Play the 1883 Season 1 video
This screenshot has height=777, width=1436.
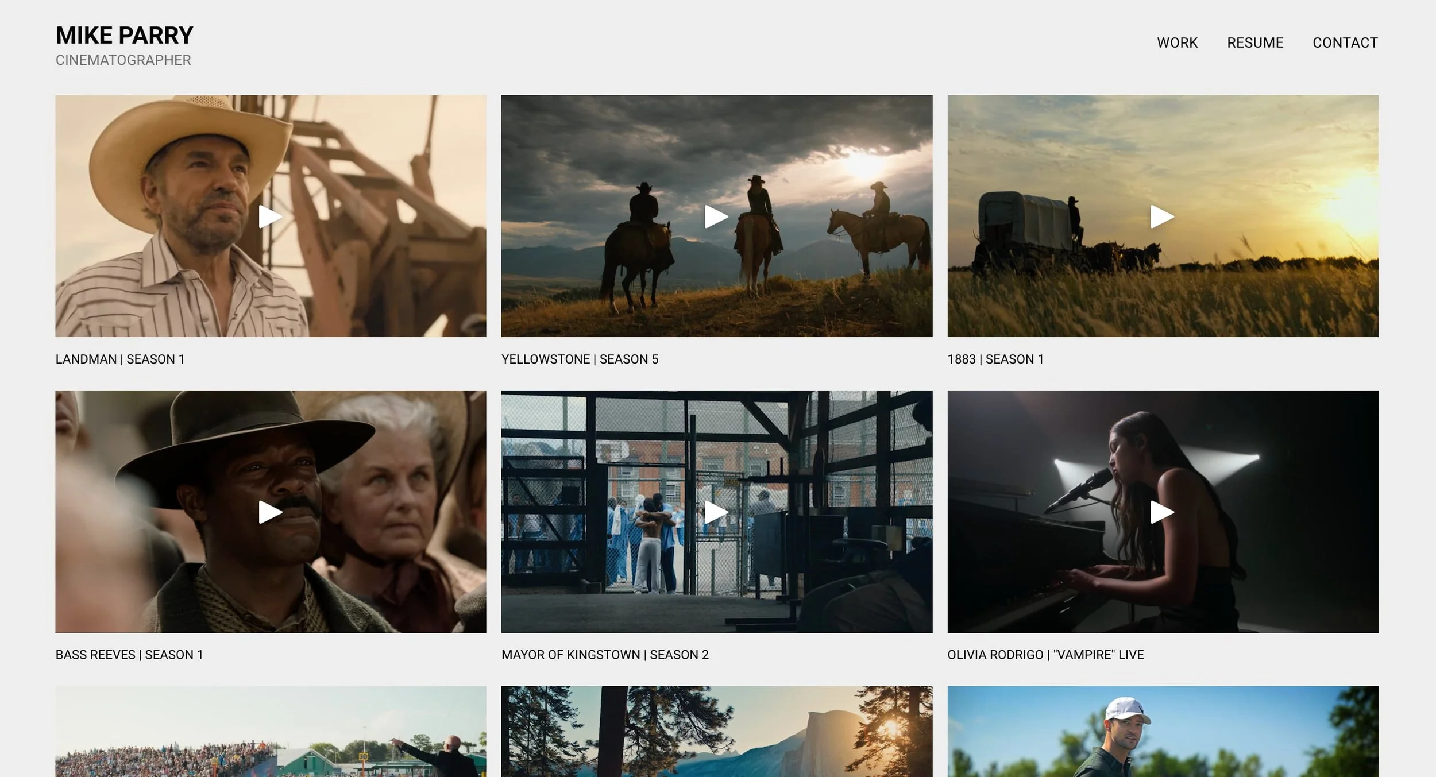[x=1163, y=217]
